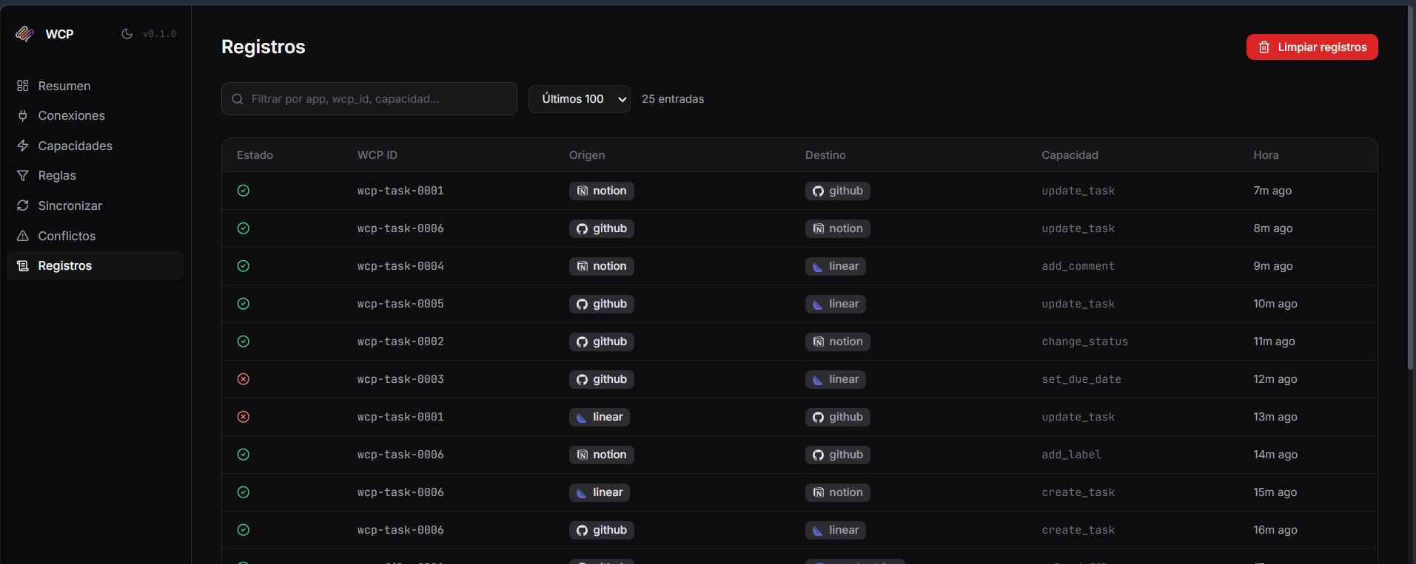Click linear origin badge in 15m ago row
Image resolution: width=1416 pixels, height=564 pixels.
599,492
